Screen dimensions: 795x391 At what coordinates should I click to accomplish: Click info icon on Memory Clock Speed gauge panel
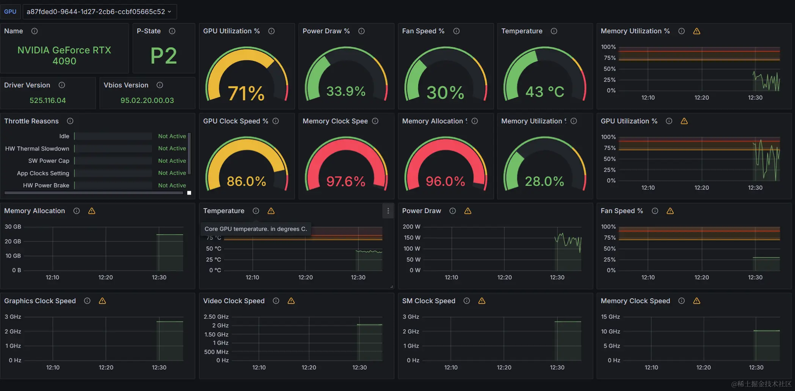click(x=375, y=121)
